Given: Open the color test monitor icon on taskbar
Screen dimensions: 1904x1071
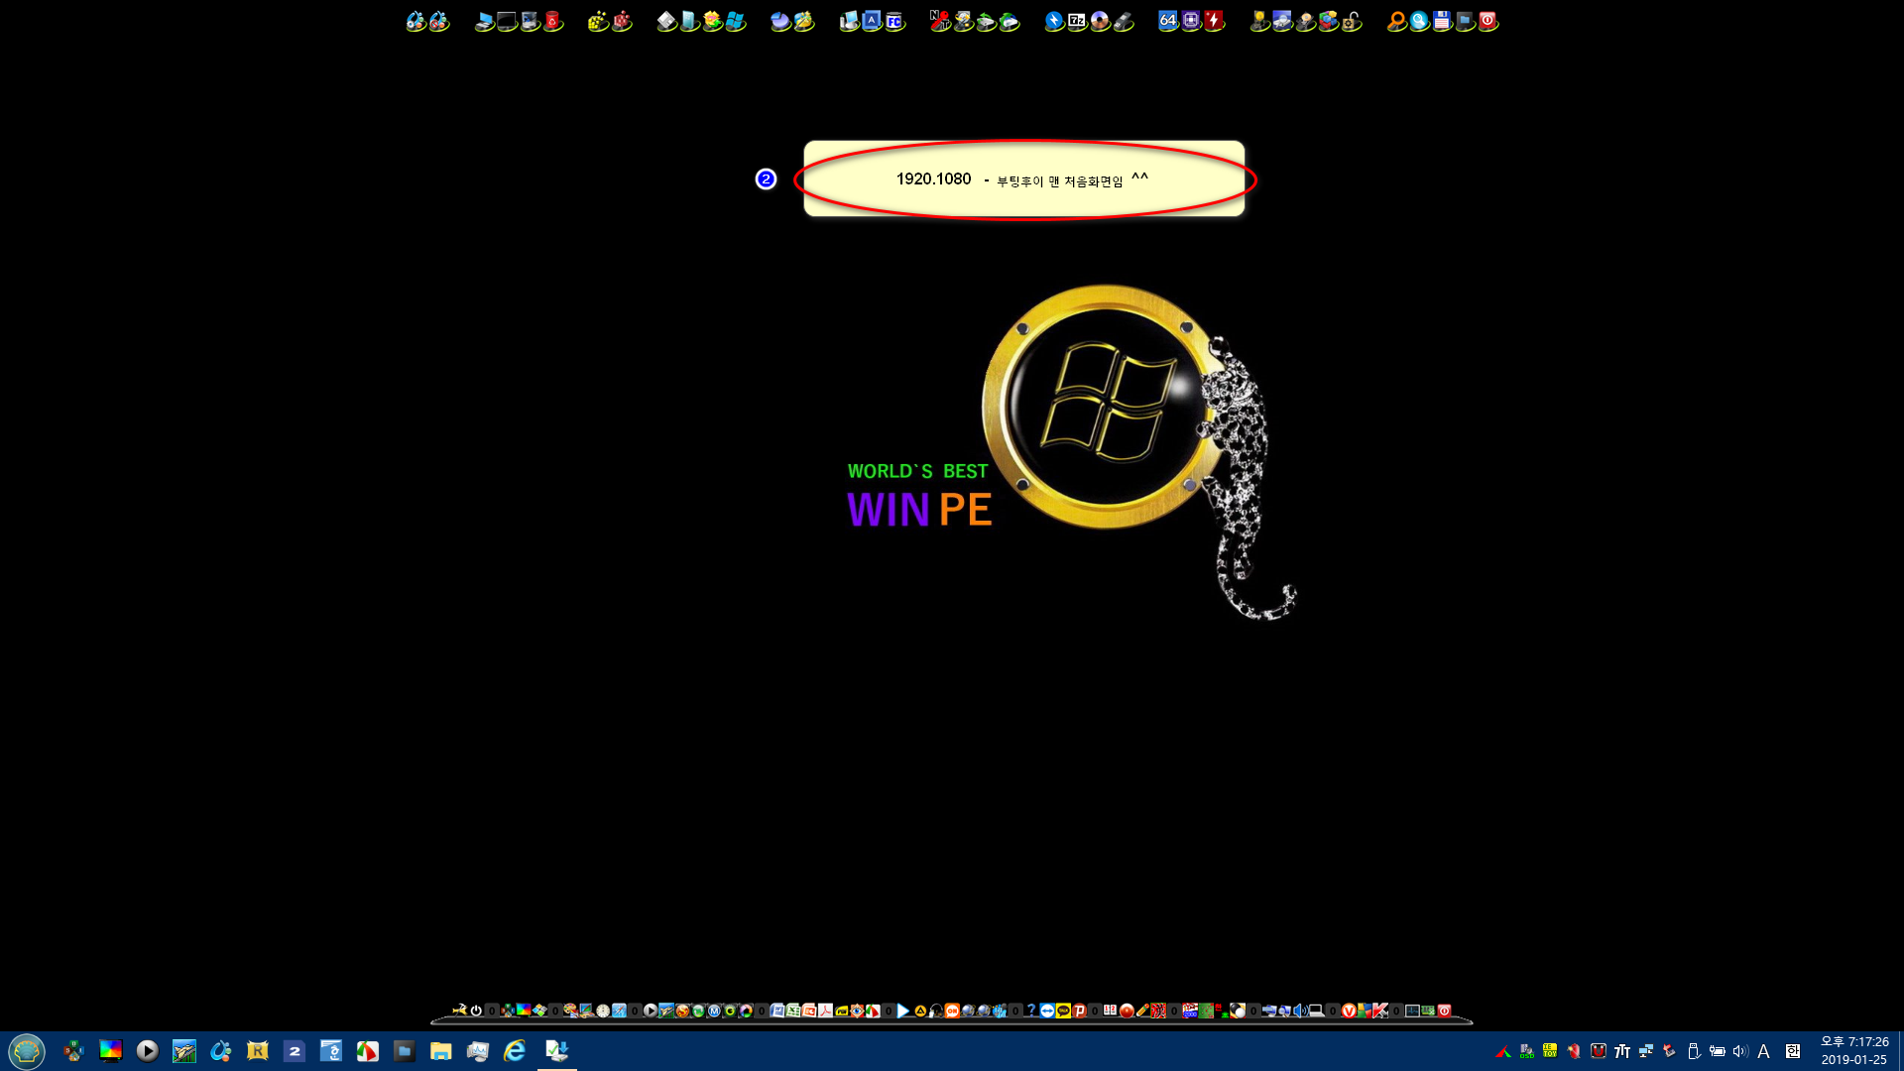Looking at the screenshot, I should [111, 1051].
